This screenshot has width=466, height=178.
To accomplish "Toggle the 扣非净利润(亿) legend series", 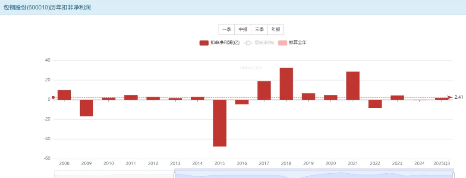I will click(219, 43).
